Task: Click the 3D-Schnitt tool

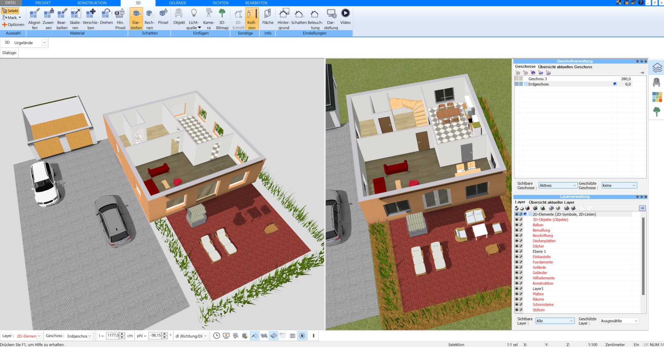Action: 238,19
